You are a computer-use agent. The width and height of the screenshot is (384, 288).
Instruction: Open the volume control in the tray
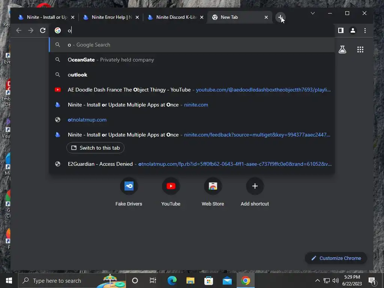336,280
